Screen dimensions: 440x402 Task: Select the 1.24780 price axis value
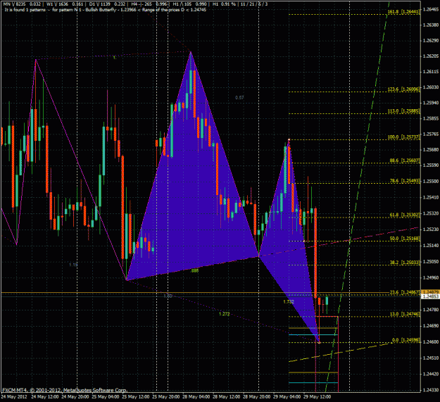430,310
